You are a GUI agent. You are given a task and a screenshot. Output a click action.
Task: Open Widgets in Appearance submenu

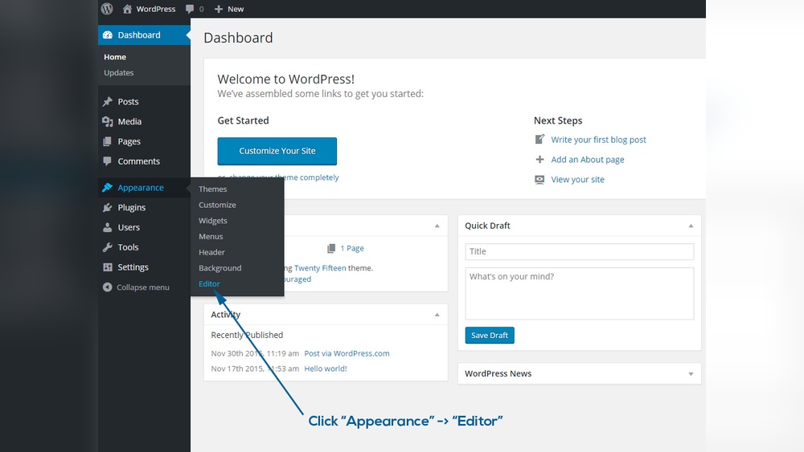click(213, 221)
